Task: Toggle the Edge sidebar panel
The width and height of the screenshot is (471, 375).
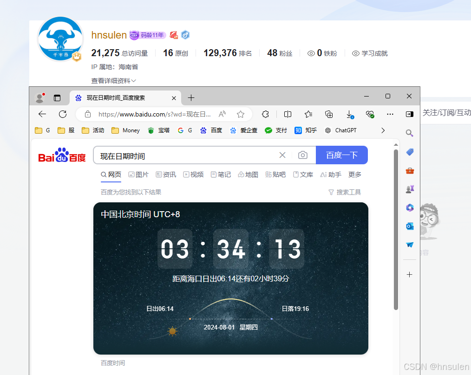Action: pyautogui.click(x=409, y=114)
